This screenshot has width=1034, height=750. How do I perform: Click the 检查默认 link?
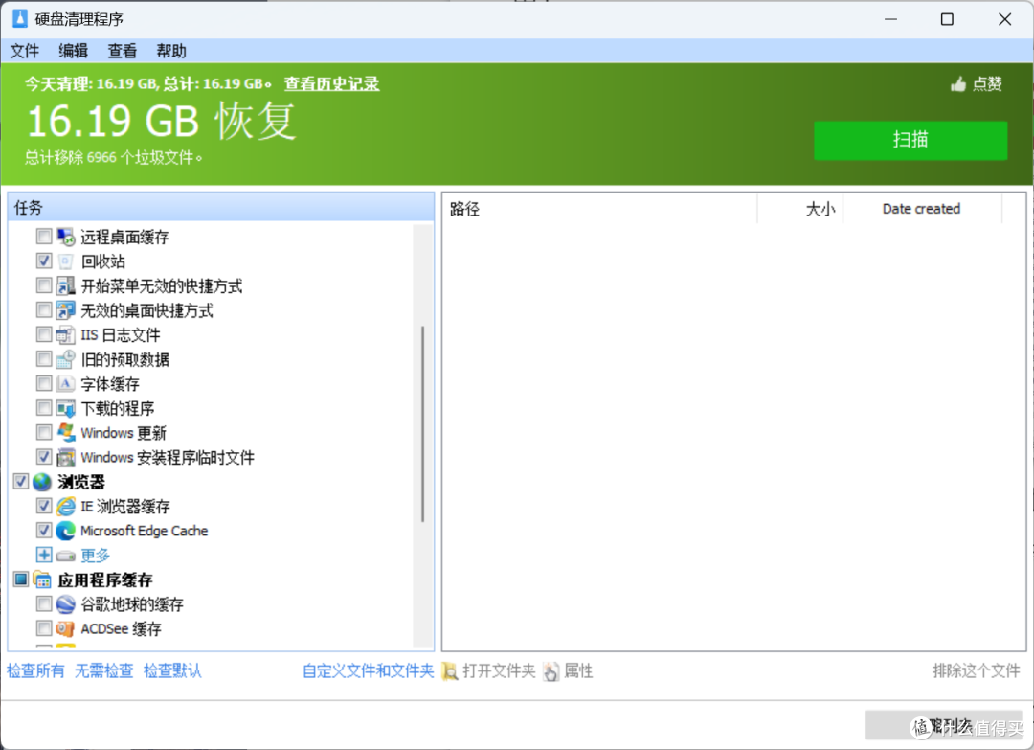172,670
